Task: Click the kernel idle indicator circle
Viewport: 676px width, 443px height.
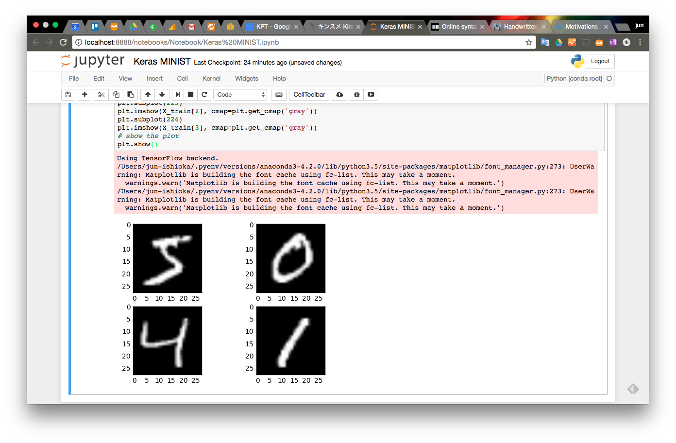Action: click(609, 79)
